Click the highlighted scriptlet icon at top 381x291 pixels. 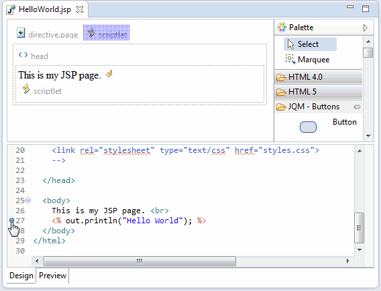tap(91, 33)
